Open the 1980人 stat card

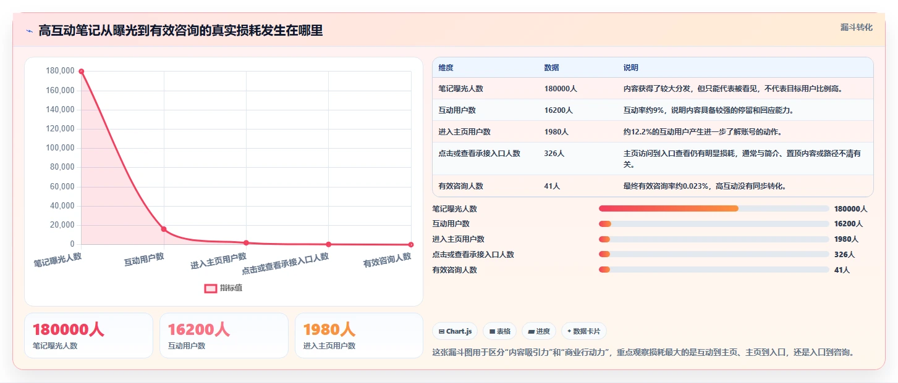[x=359, y=336]
